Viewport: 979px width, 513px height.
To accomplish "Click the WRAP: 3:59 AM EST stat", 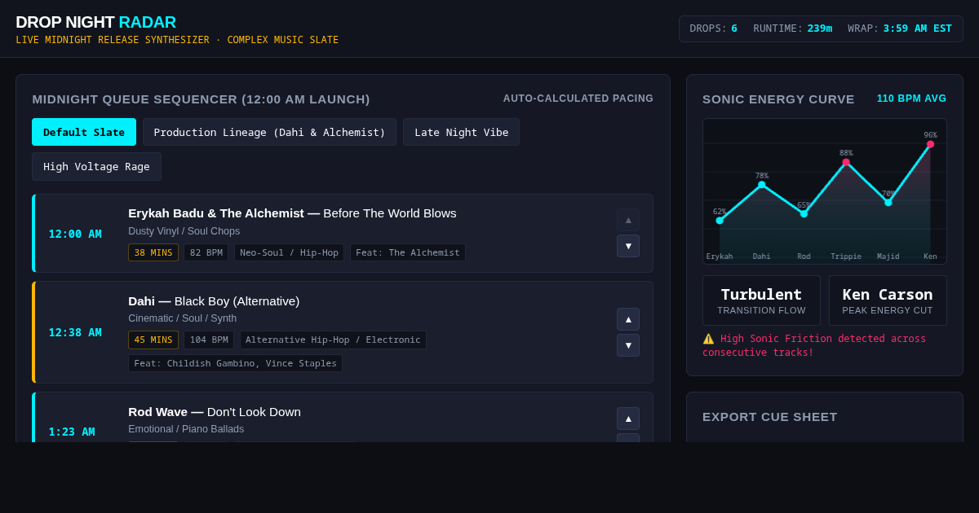I will [x=900, y=28].
